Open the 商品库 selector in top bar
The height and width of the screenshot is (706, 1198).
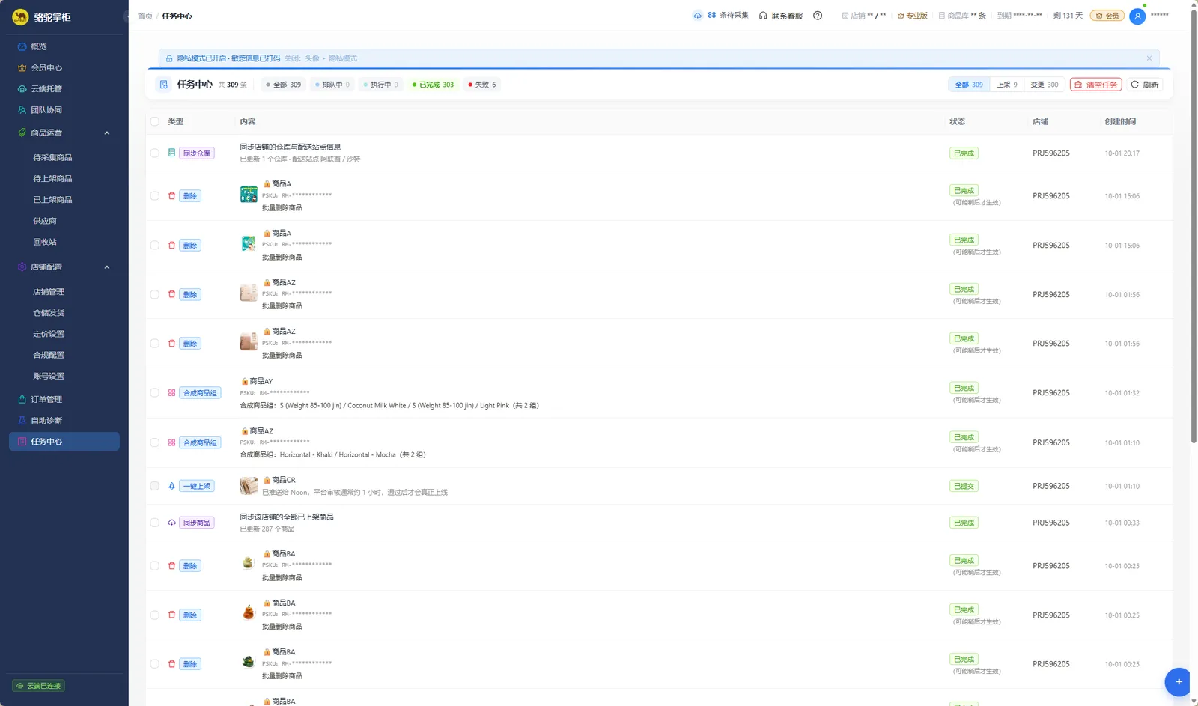962,16
